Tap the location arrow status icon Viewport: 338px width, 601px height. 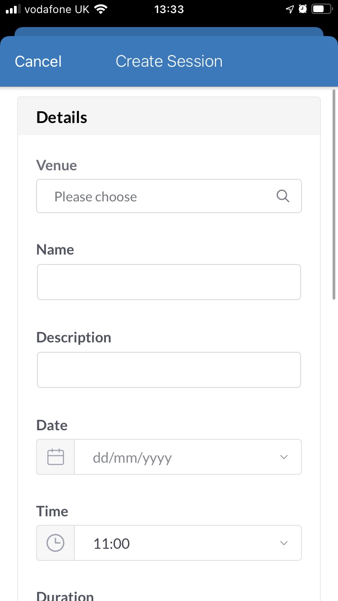click(x=290, y=9)
